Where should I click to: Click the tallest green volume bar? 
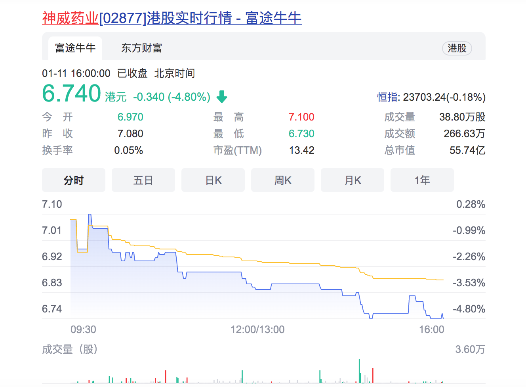[x=359, y=371]
